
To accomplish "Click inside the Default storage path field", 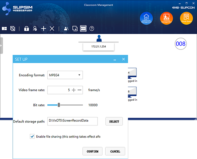I will point(72,121).
